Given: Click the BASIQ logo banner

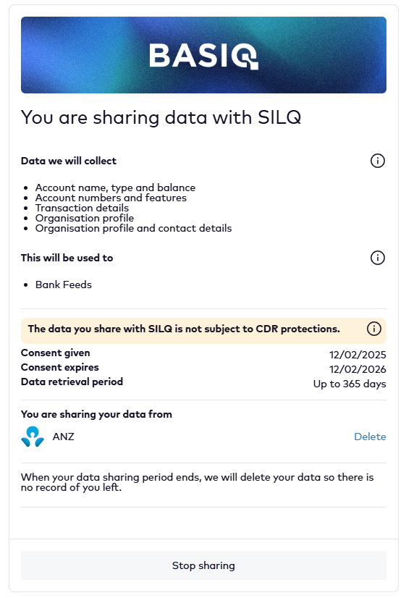Looking at the screenshot, I should [x=203, y=55].
